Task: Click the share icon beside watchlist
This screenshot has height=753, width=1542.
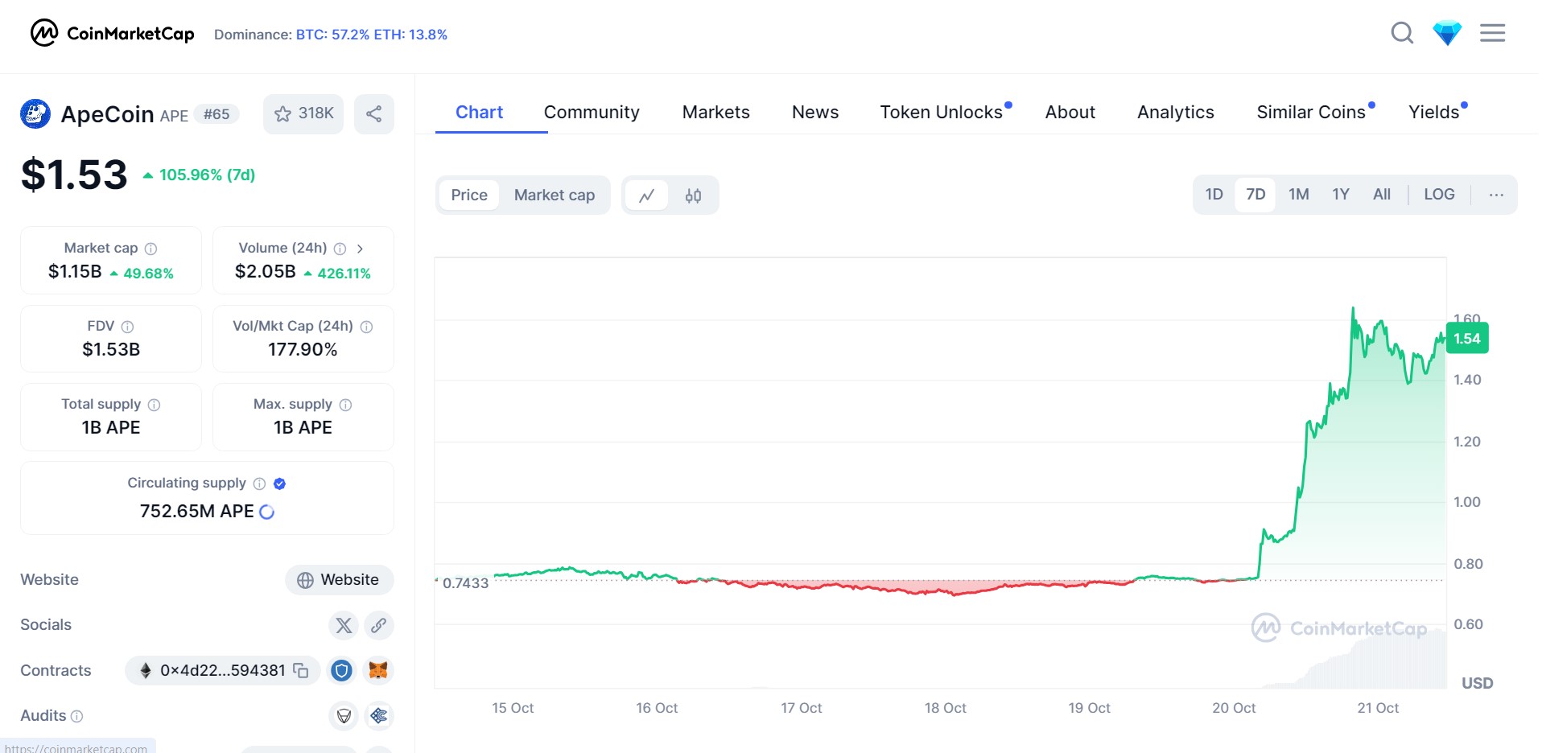Action: [373, 114]
